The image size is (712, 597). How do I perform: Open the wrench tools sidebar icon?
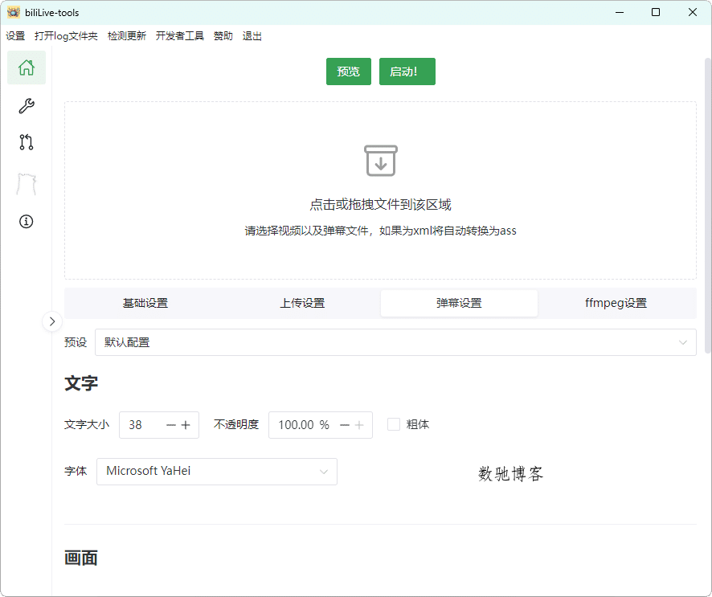tap(27, 106)
